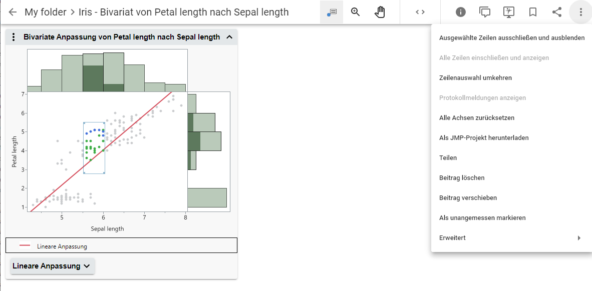Click the bottom Petal length histogram bar
This screenshot has height=291, width=592.
click(x=207, y=197)
